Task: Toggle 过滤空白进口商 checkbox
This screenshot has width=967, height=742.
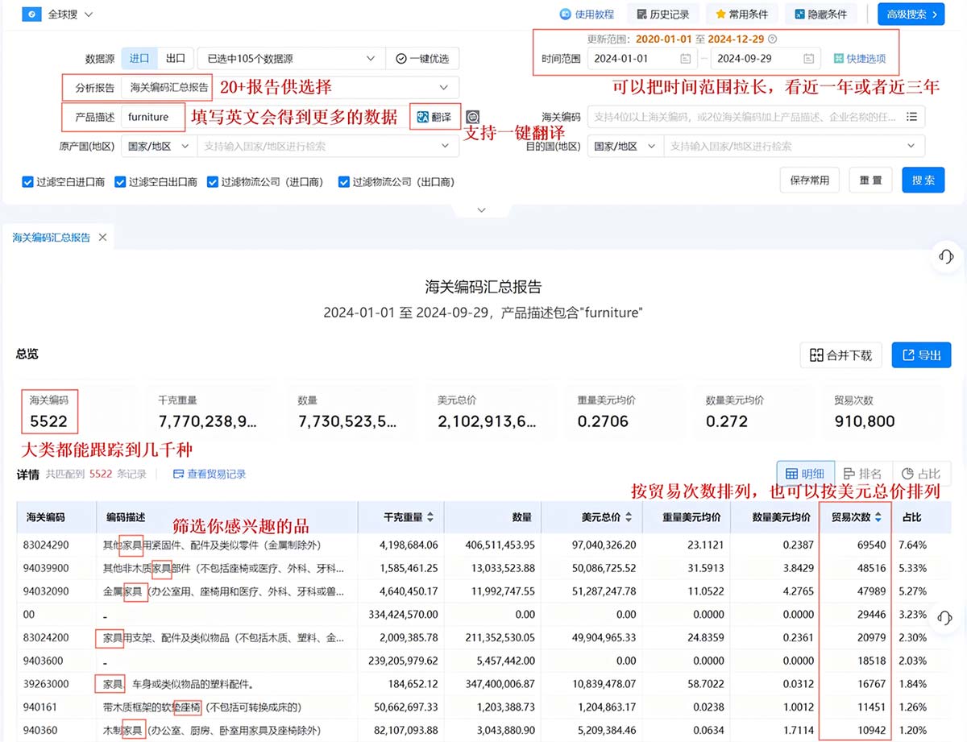Action: click(27, 182)
